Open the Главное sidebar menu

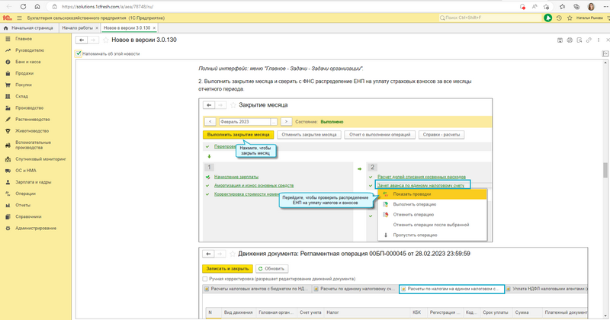(x=24, y=39)
